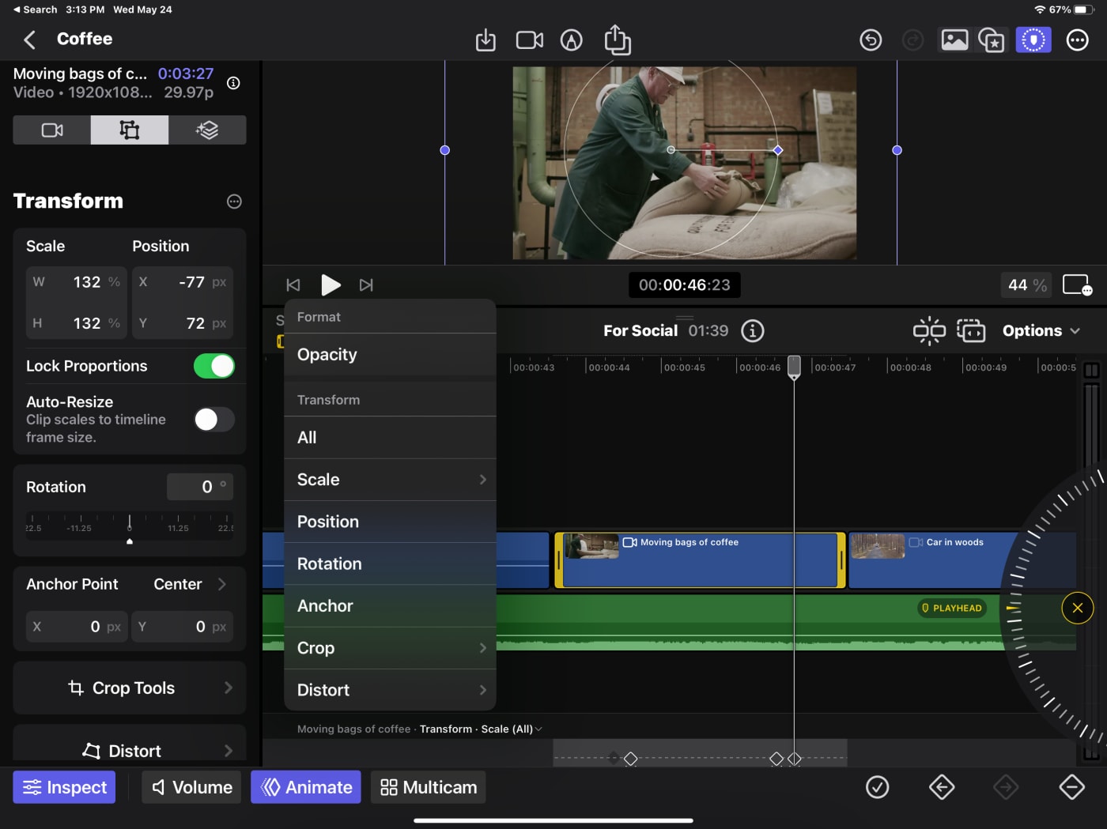Viewport: 1107px width, 829px height.
Task: Tap the voiceover compass icon
Action: click(x=572, y=40)
